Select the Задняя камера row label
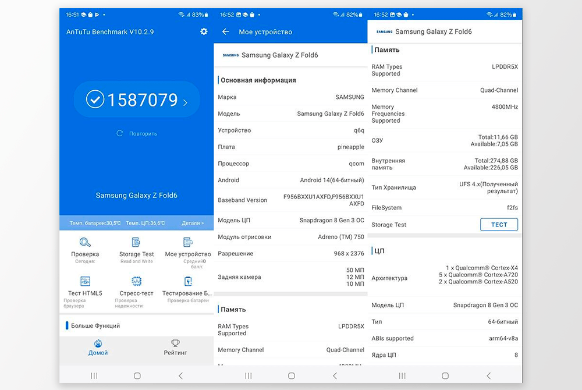Image resolution: width=582 pixels, height=390 pixels. click(x=239, y=277)
